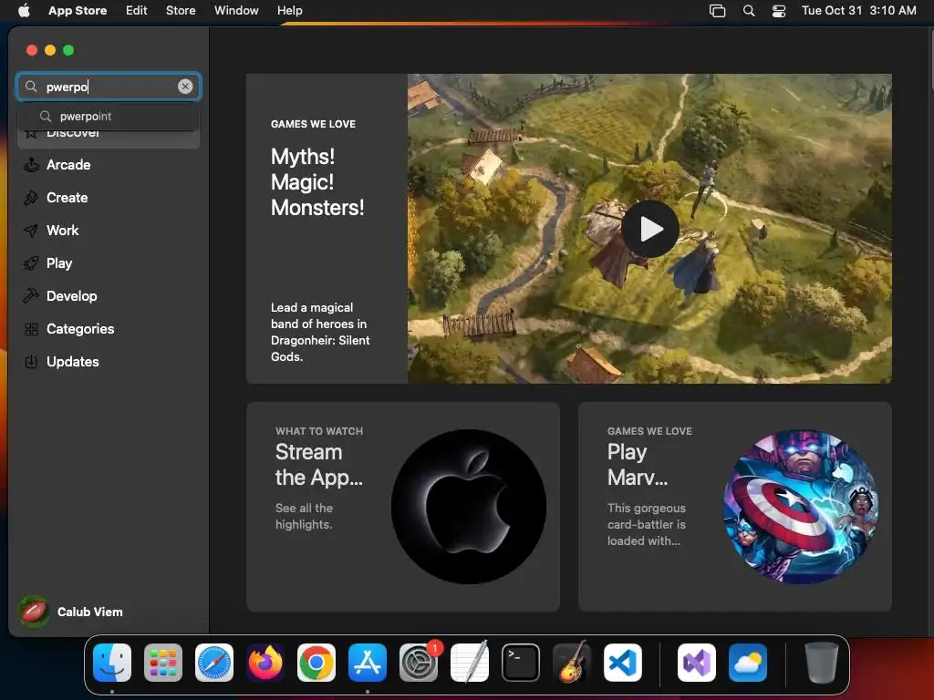This screenshot has height=700, width=934.
Task: Open the Store menu
Action: pos(181,10)
